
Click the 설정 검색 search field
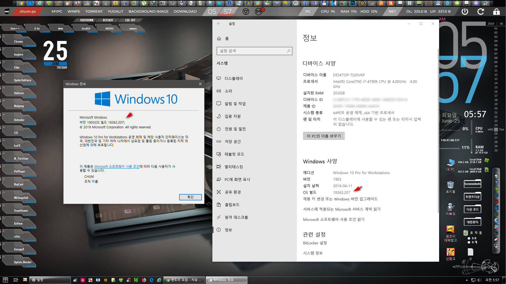(254, 51)
